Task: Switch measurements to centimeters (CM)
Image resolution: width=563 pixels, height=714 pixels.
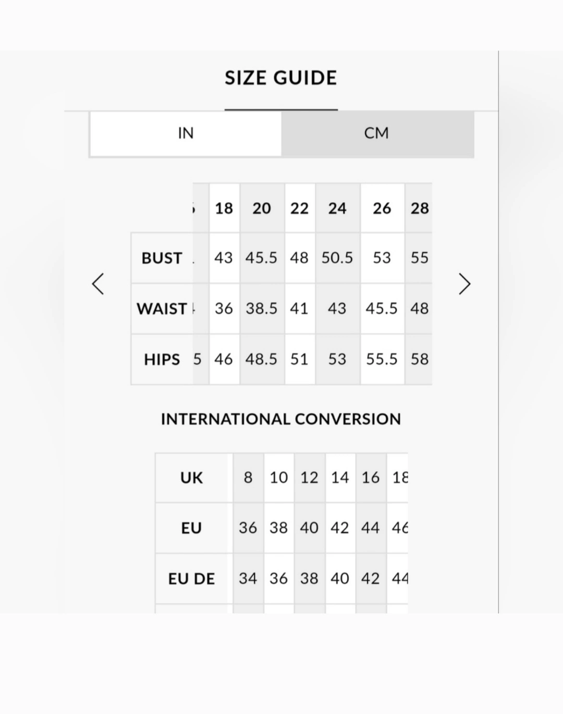Action: pyautogui.click(x=377, y=133)
